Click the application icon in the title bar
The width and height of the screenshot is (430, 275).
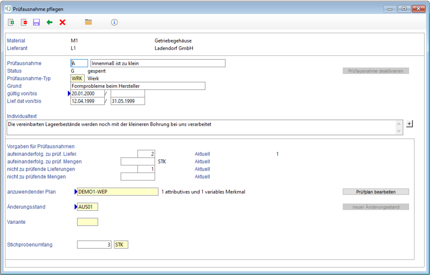(x=8, y=9)
